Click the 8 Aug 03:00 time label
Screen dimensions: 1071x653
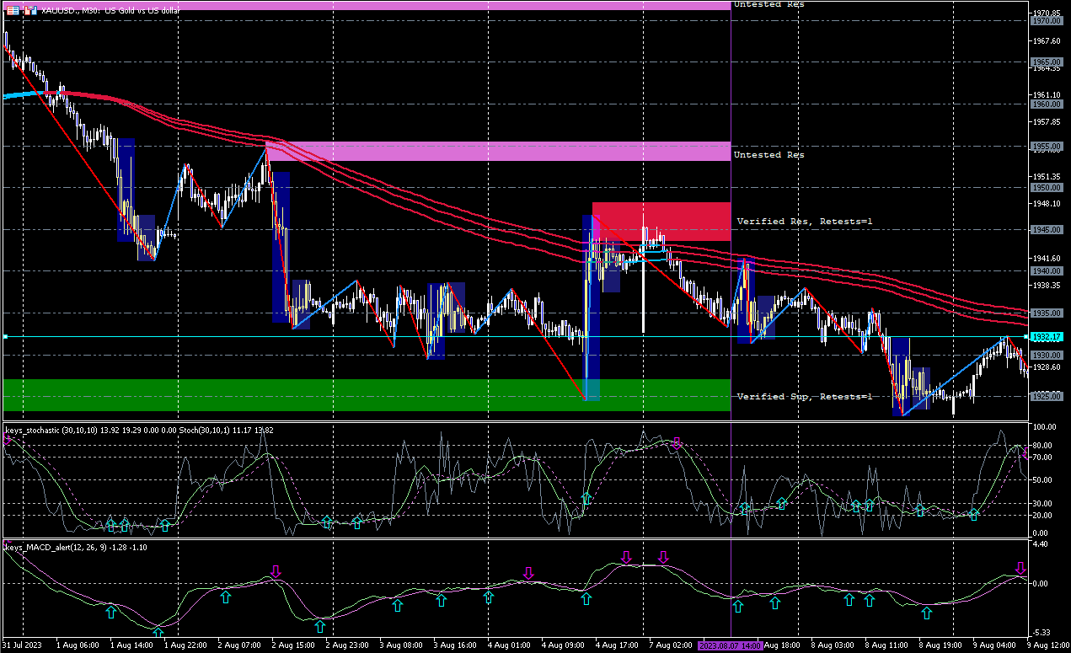click(x=833, y=645)
